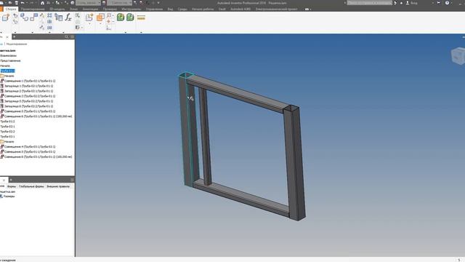This screenshot has height=262, width=465.
Task: Open the model browser panel menu icon
Action: point(72,36)
